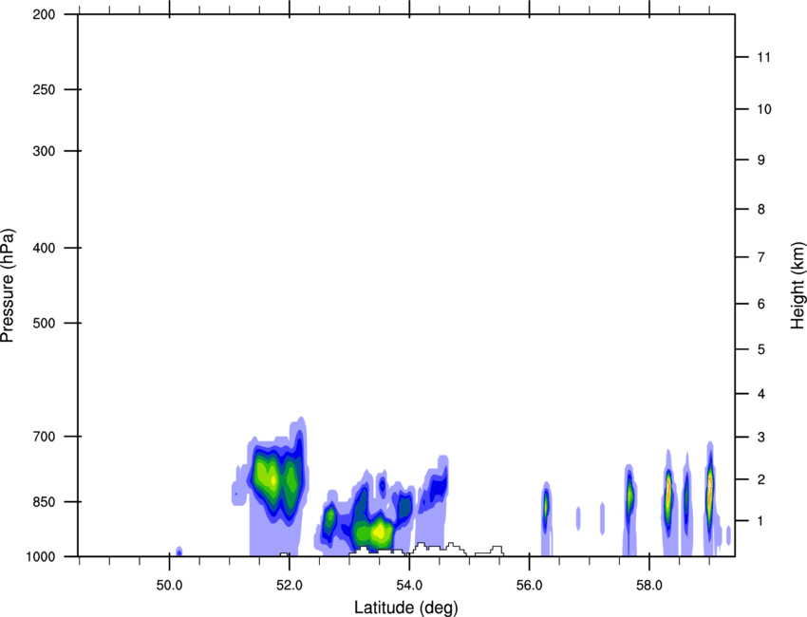The width and height of the screenshot is (807, 617).
Task: Click the Pressure (hPa) axis title
Action: [x=8, y=285]
